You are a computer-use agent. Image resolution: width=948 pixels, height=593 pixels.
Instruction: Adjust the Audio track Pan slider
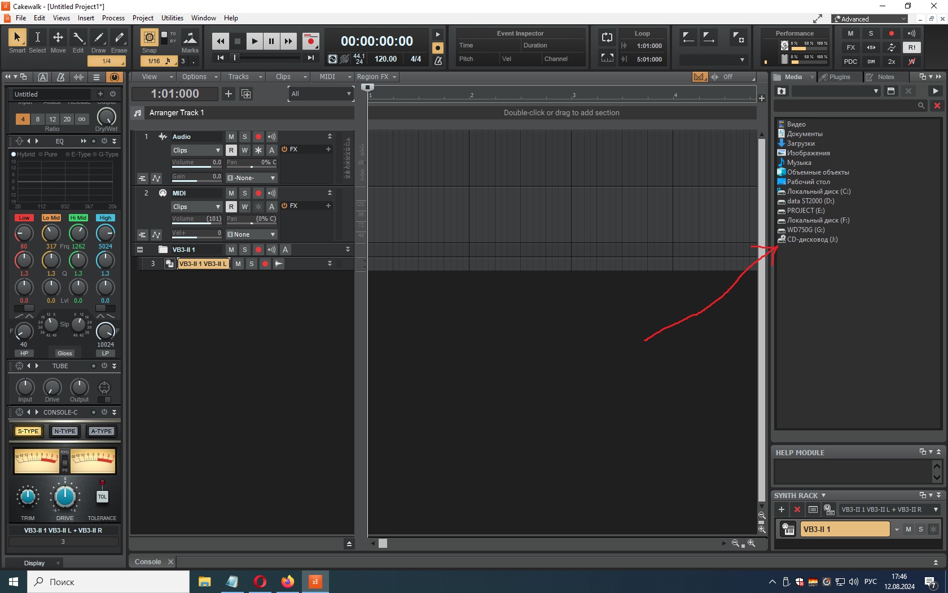[x=252, y=163]
